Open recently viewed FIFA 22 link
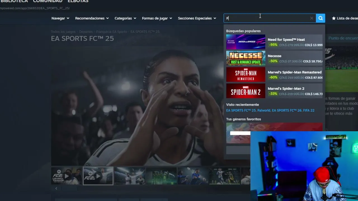This screenshot has height=201, width=358. click(x=309, y=110)
